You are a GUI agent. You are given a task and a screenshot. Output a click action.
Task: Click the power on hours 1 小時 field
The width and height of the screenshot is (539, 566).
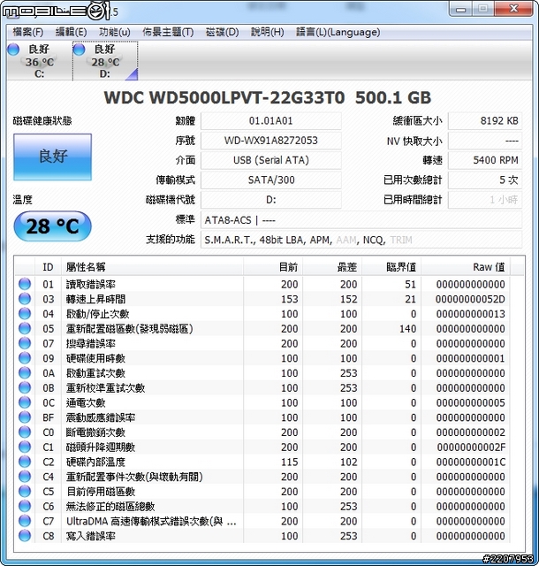click(485, 200)
